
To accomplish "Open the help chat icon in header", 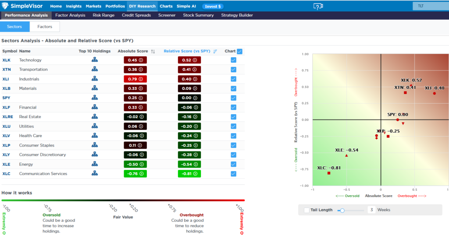I will click(x=318, y=6).
